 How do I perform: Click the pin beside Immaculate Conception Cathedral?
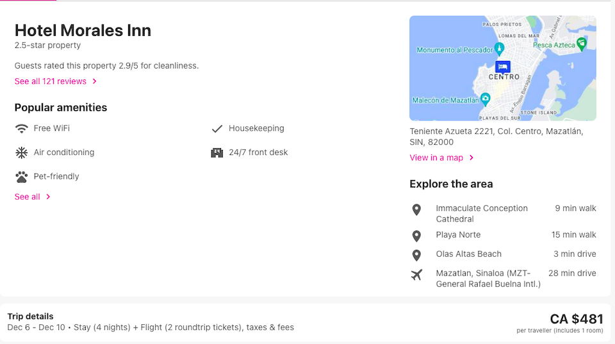click(416, 209)
